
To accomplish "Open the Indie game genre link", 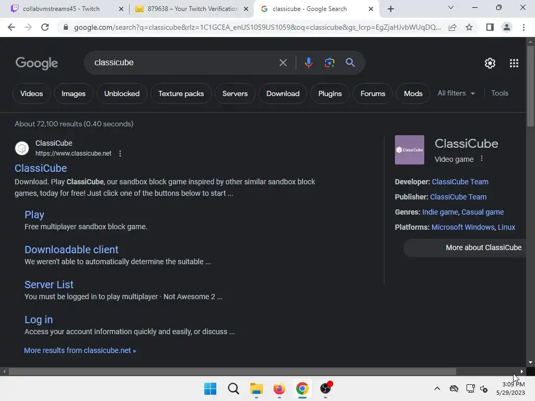I will (440, 212).
